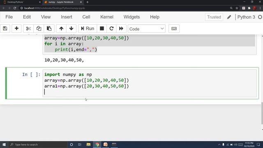Click the notebook vertical scrollbar
The width and height of the screenshot is (263, 148).
(x=262, y=113)
